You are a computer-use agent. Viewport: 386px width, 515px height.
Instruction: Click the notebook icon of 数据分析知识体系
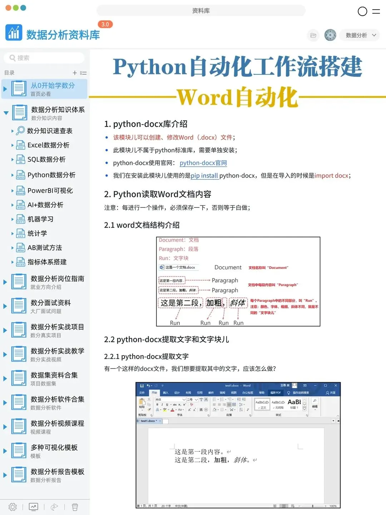coord(19,113)
